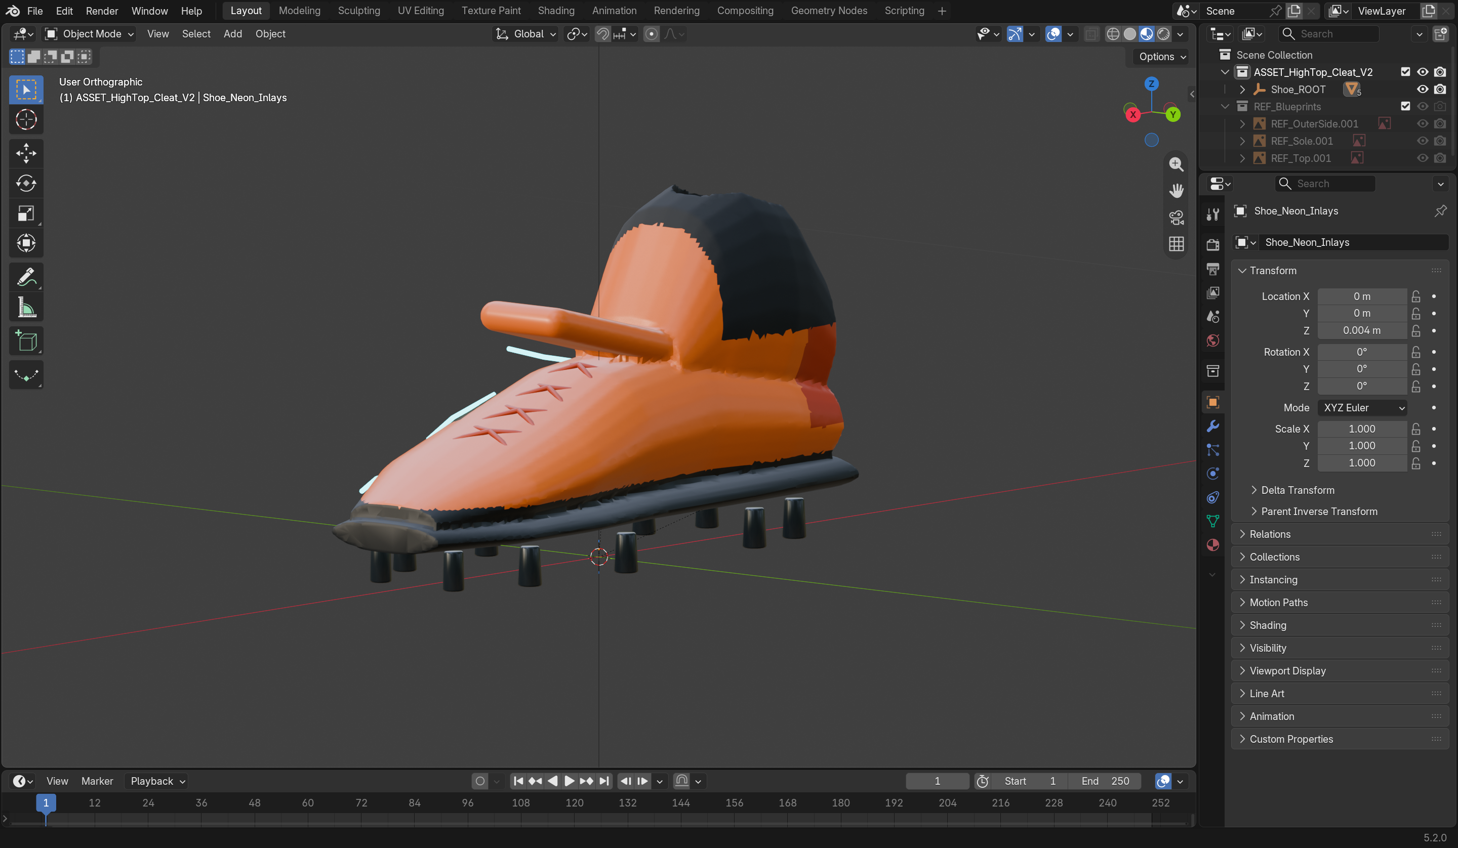Open the Output properties tab
This screenshot has height=848, width=1458.
(1212, 269)
